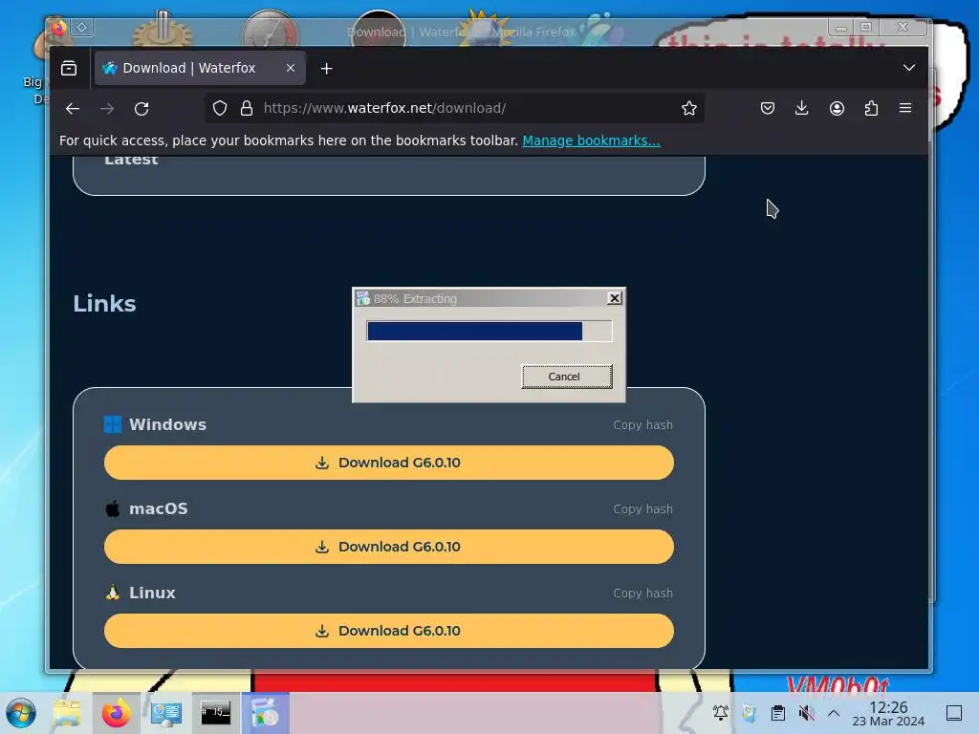Screen dimensions: 979x734
Task: Open the Firefox hamburger application menu
Action: click(905, 109)
